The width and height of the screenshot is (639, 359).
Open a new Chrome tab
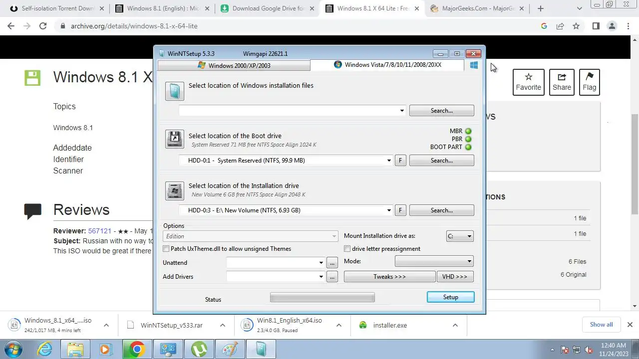[540, 8]
